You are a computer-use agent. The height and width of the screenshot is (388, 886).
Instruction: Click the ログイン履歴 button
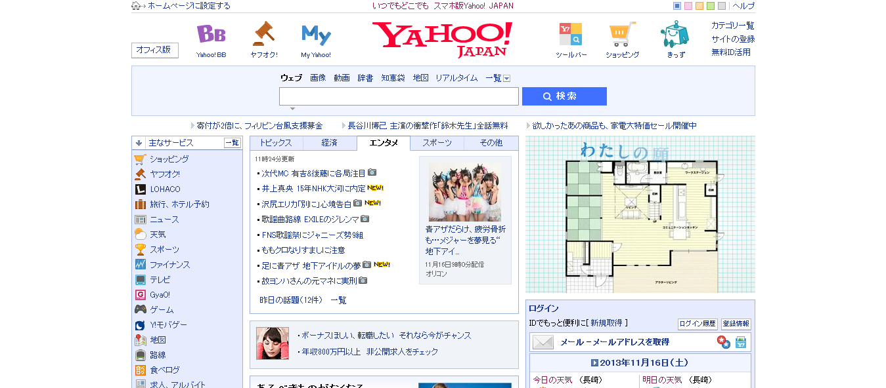point(698,324)
